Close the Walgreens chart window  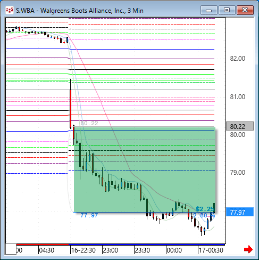[x=245, y=10]
